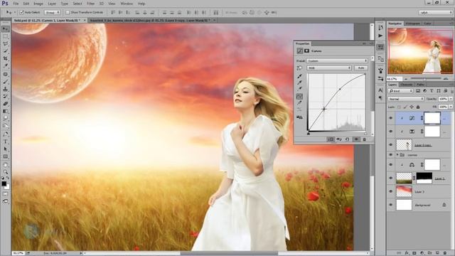The height and width of the screenshot is (256, 455).
Task: Click the clip to layer icon in Properties
Action: click(330, 139)
